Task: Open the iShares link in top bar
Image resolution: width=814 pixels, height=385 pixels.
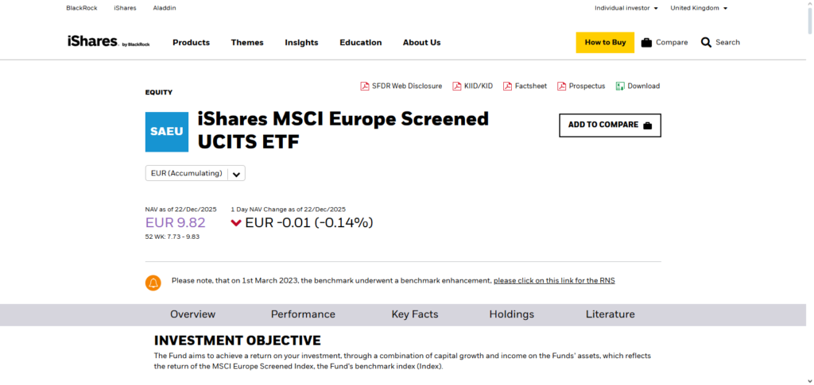Action: point(125,8)
